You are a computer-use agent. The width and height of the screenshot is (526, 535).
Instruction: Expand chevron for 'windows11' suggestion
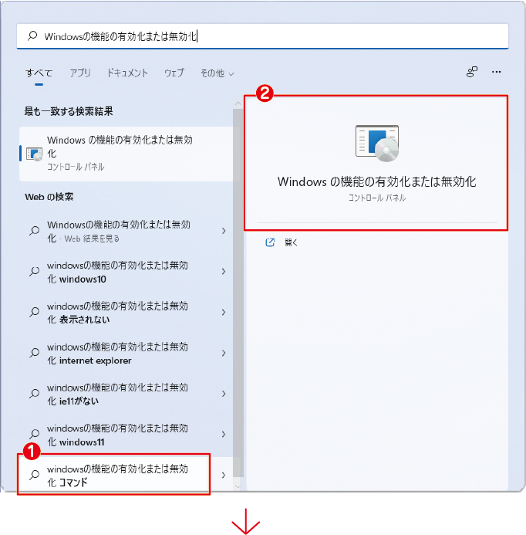coord(224,435)
